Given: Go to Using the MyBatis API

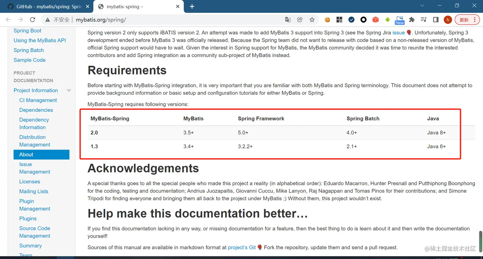Looking at the screenshot, I should coord(40,41).
